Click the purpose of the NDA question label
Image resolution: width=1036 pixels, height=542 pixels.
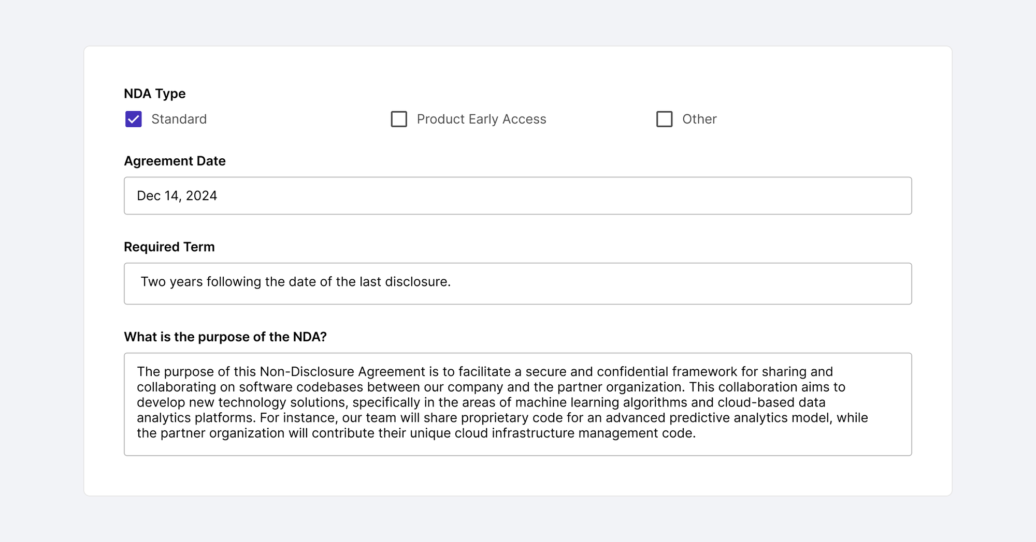[226, 337]
